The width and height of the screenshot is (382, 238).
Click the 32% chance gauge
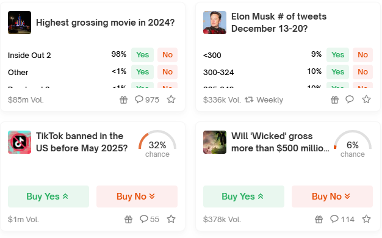[157, 144]
